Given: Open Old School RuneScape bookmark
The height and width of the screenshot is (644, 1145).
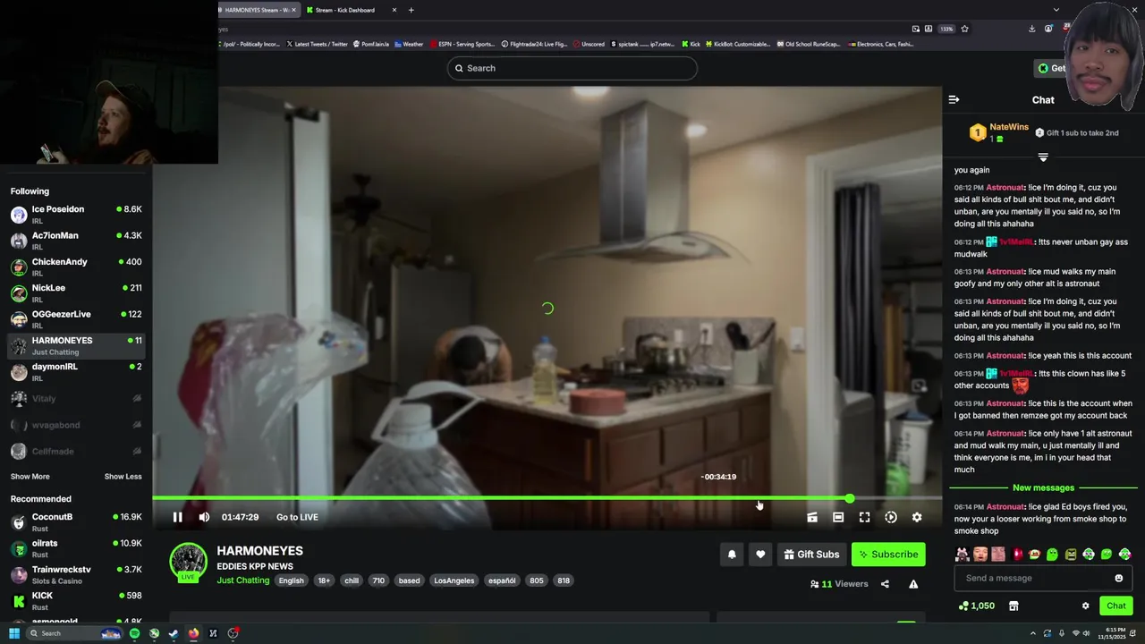Looking at the screenshot, I should tap(809, 44).
